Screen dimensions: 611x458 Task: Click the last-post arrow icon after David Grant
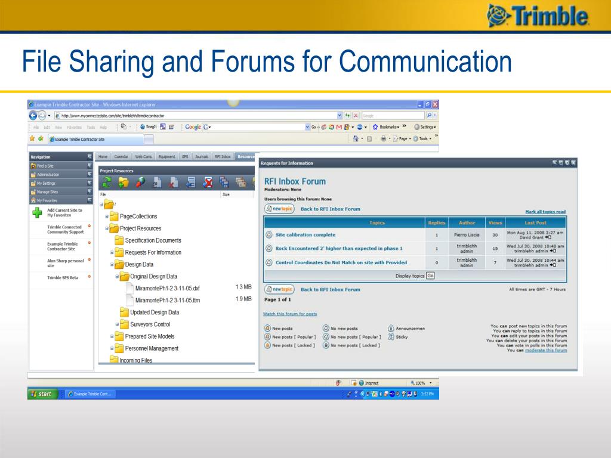tap(548, 237)
